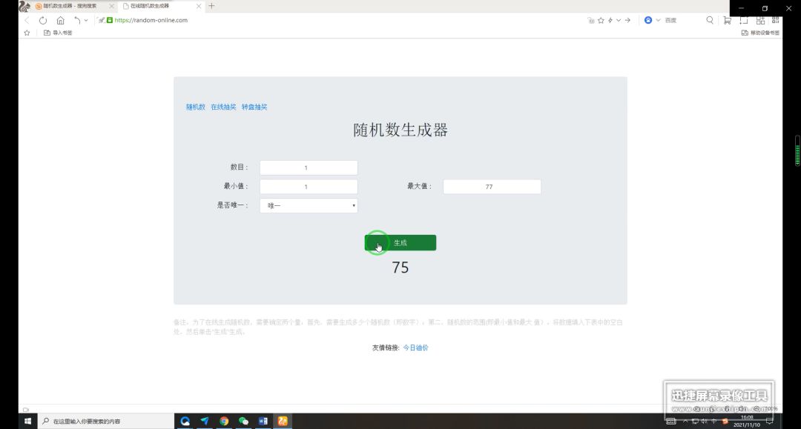Switch to the 随机数生成器 search tab
Screen dimensions: 801x429
click(x=71, y=6)
